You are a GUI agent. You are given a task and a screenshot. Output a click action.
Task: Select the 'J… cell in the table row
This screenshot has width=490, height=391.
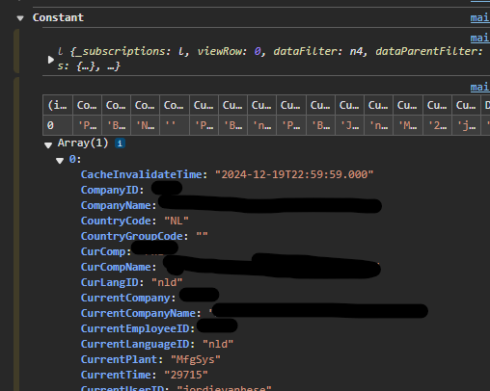click(349, 125)
